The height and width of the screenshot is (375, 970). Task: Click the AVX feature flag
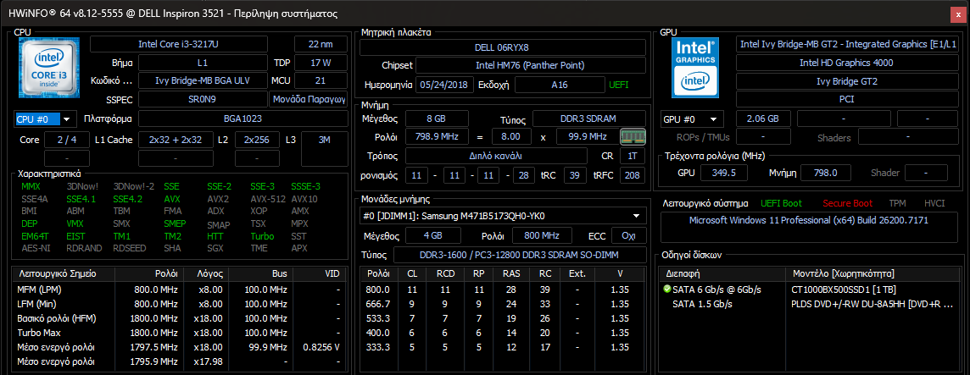pos(172,199)
